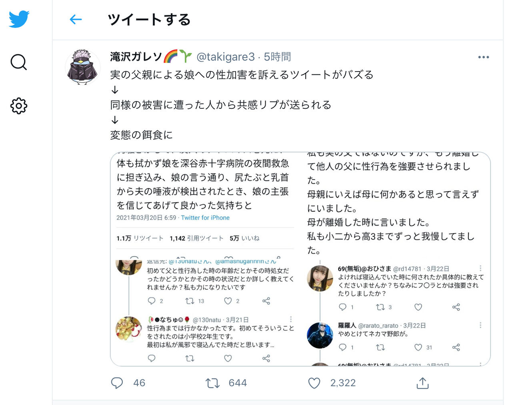
Task: Open the tweet's three-dot more menu
Action: (x=483, y=57)
